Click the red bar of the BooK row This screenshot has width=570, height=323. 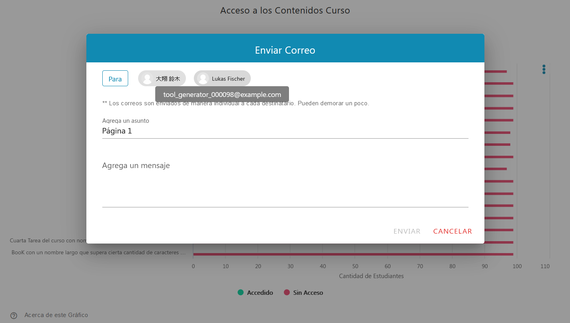tap(353, 254)
